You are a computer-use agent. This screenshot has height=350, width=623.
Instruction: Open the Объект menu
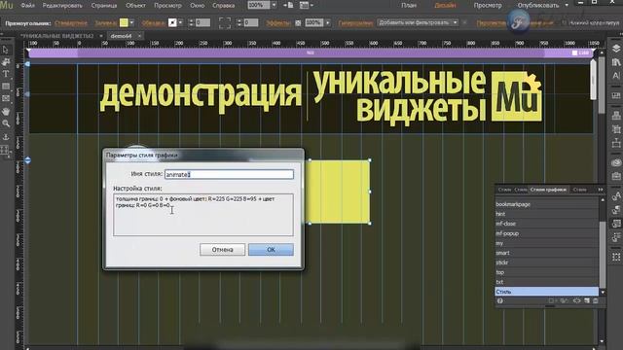coord(135,6)
